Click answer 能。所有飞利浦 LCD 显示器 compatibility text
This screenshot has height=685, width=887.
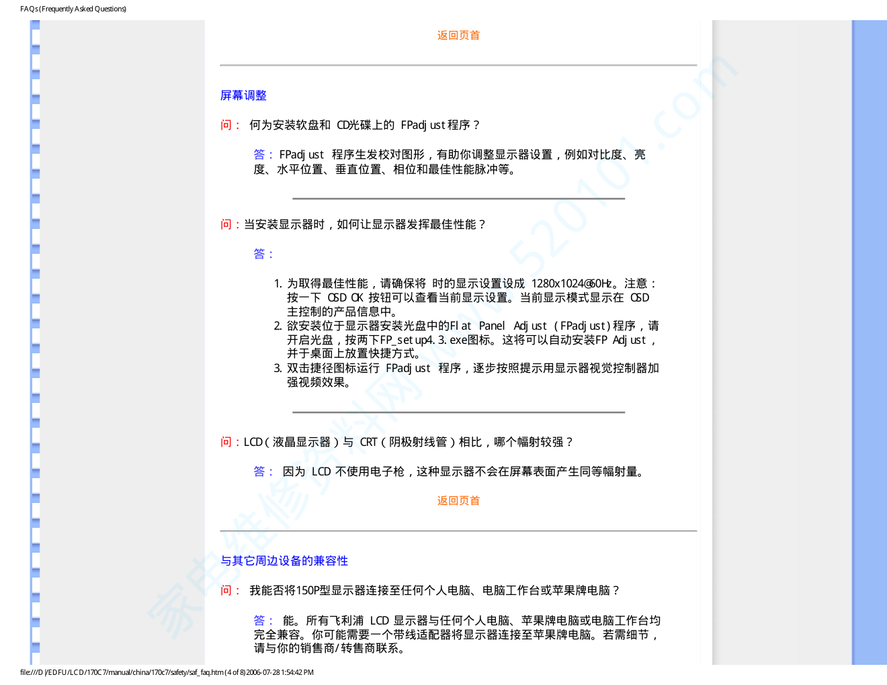[x=457, y=635]
